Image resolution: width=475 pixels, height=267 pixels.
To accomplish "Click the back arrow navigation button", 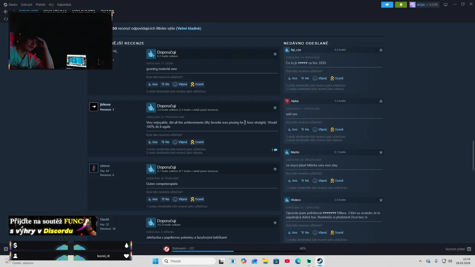I will pyautogui.click(x=6, y=11).
